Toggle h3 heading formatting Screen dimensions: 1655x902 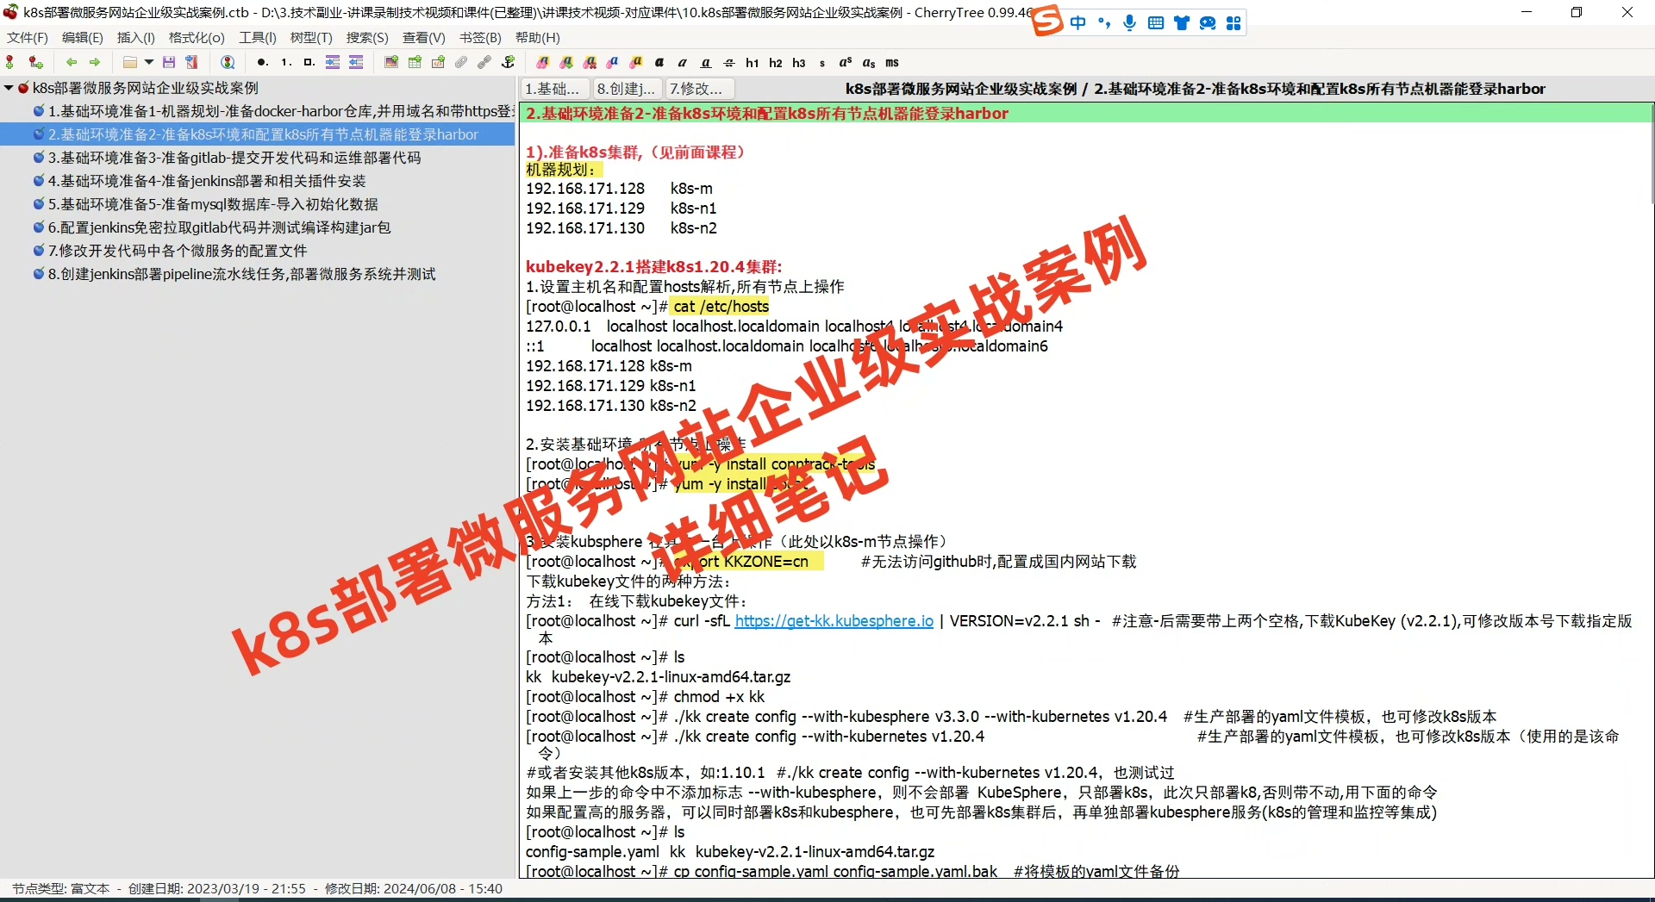799,62
